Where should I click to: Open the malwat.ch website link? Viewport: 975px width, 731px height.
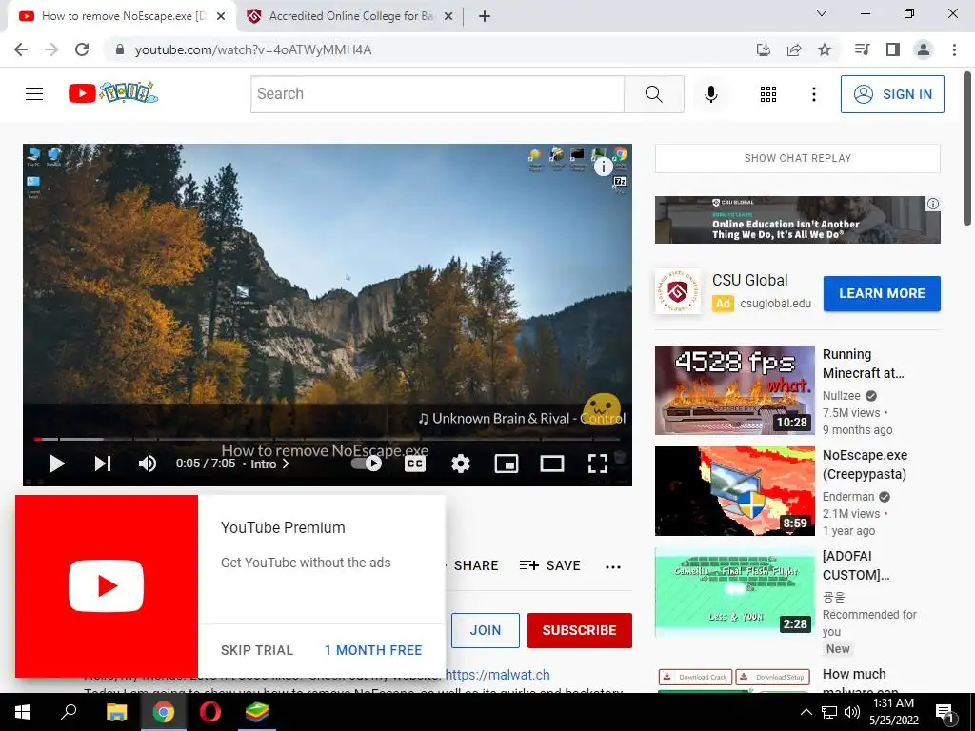click(x=497, y=675)
